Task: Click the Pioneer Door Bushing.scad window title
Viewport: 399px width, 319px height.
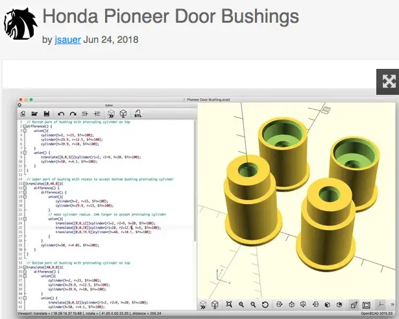Action: (208, 99)
